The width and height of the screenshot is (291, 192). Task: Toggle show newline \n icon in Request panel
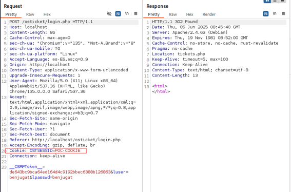(127, 13)
